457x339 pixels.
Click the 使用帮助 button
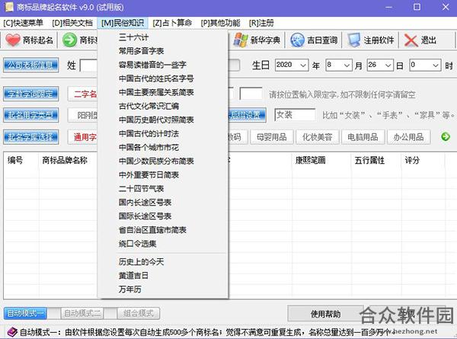pos(325,314)
